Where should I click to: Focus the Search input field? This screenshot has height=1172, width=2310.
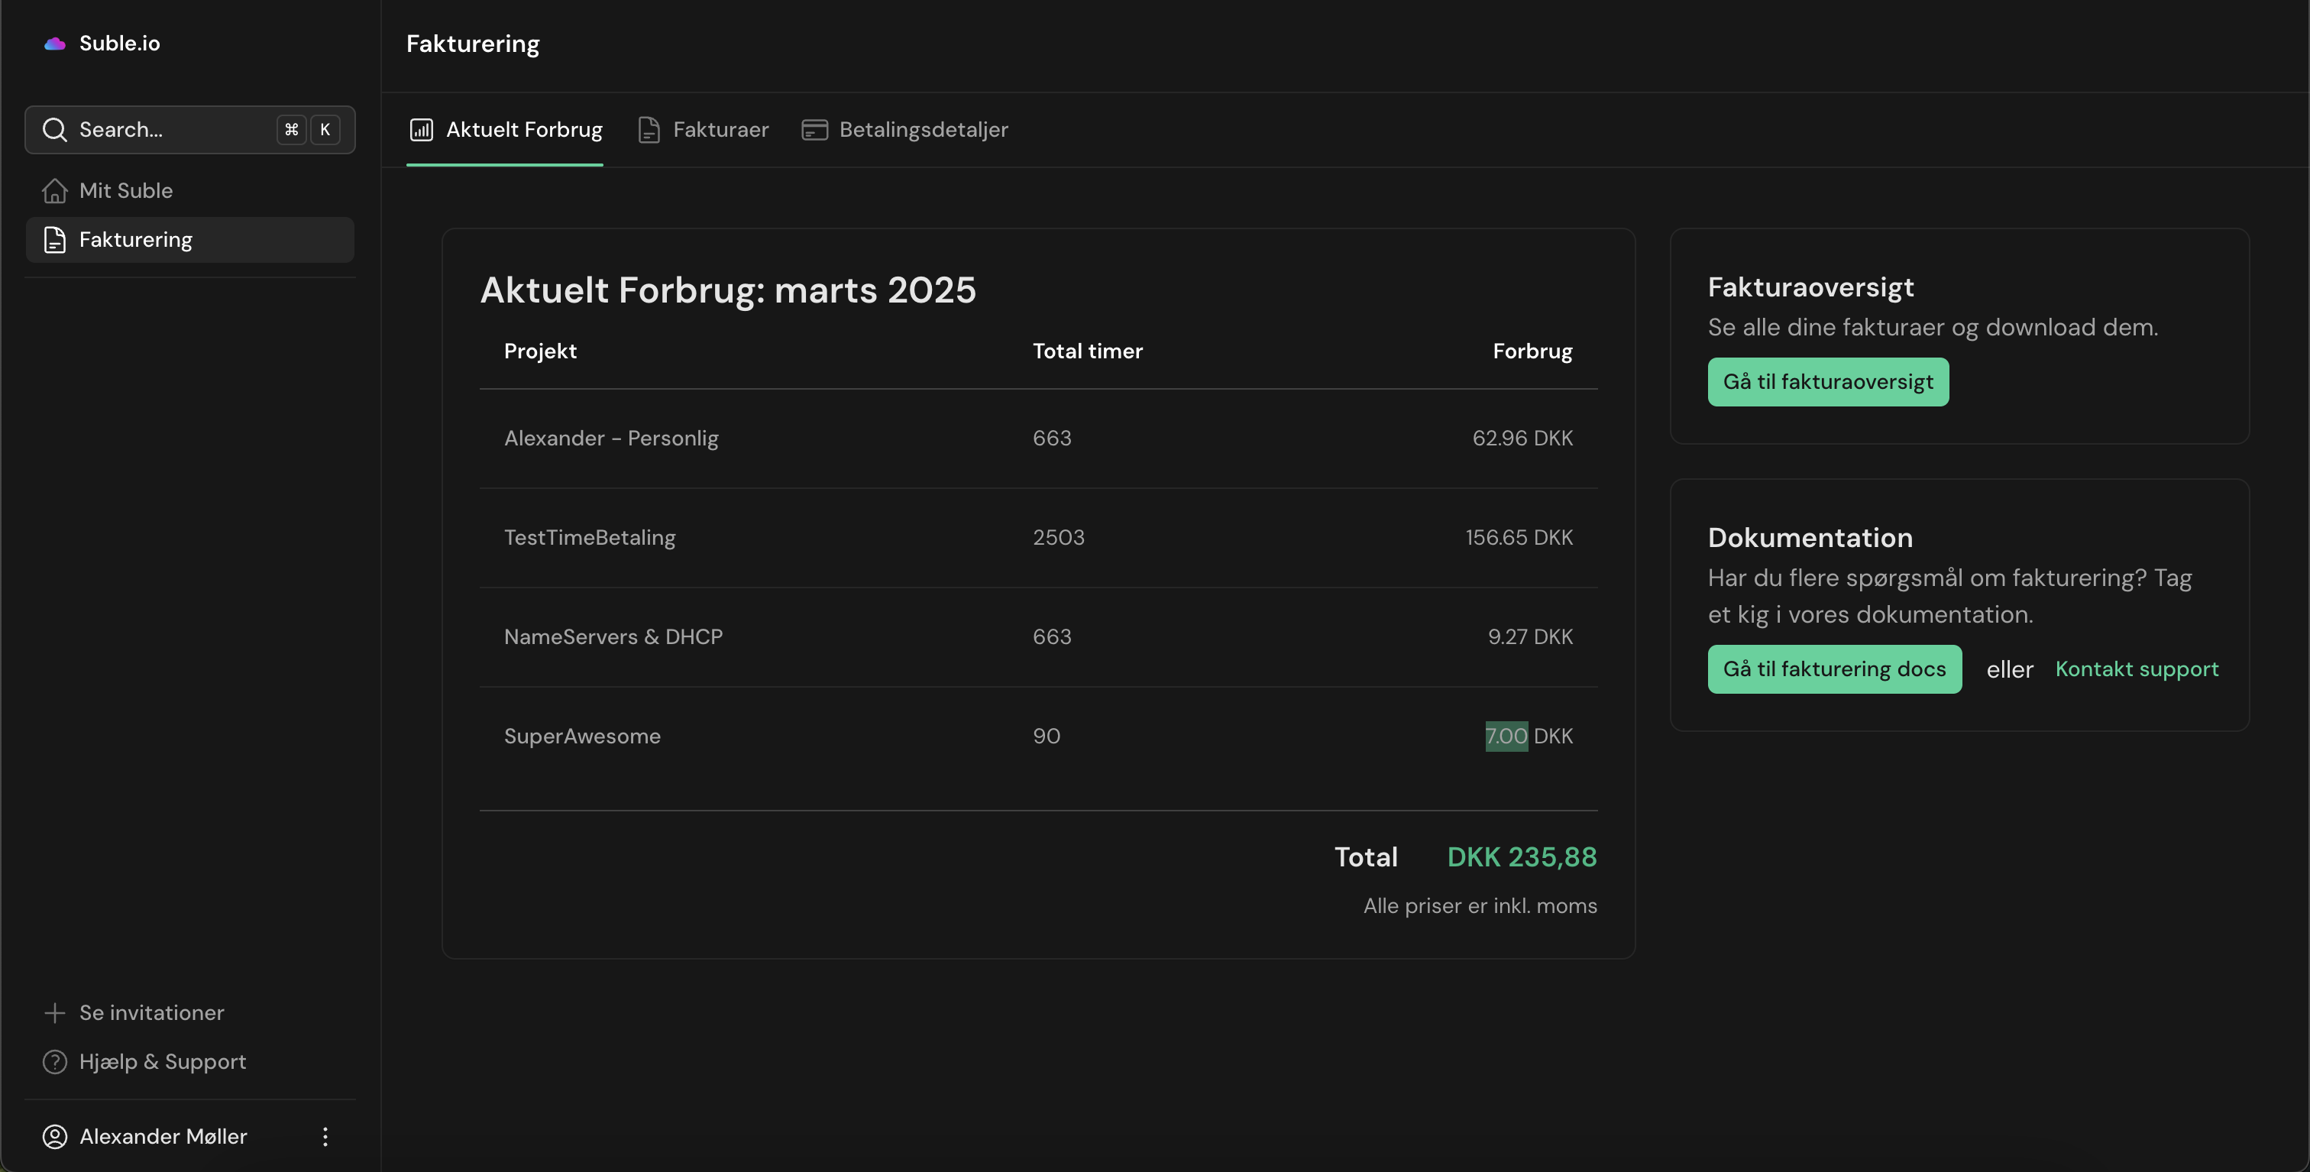coord(170,130)
